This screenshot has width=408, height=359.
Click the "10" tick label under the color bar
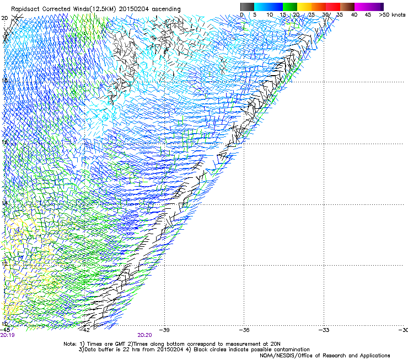coord(270,15)
